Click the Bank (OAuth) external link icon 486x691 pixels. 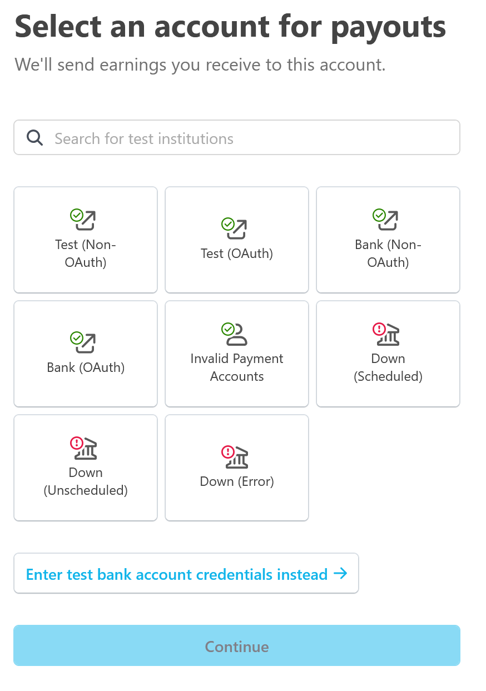point(84,343)
